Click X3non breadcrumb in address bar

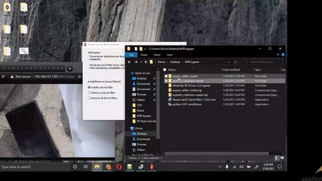pos(161,62)
